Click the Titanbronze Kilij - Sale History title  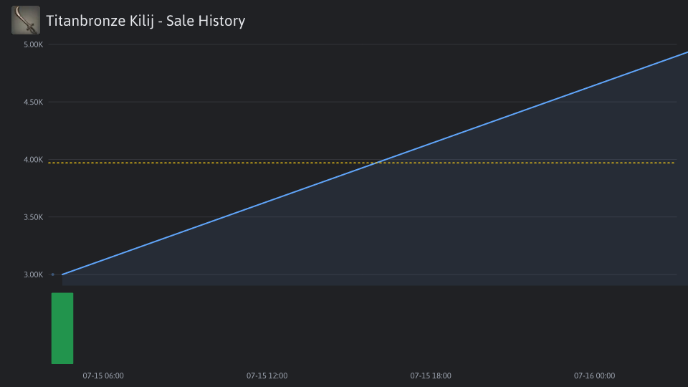coord(145,21)
